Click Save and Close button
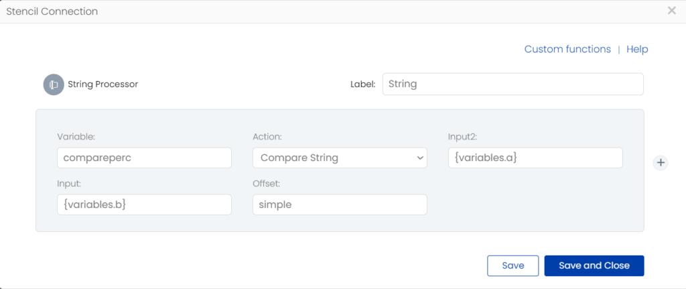This screenshot has width=686, height=289. 594,266
